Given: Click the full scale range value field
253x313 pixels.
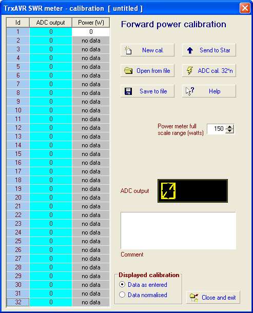Looking at the screenshot, I should coord(217,129).
